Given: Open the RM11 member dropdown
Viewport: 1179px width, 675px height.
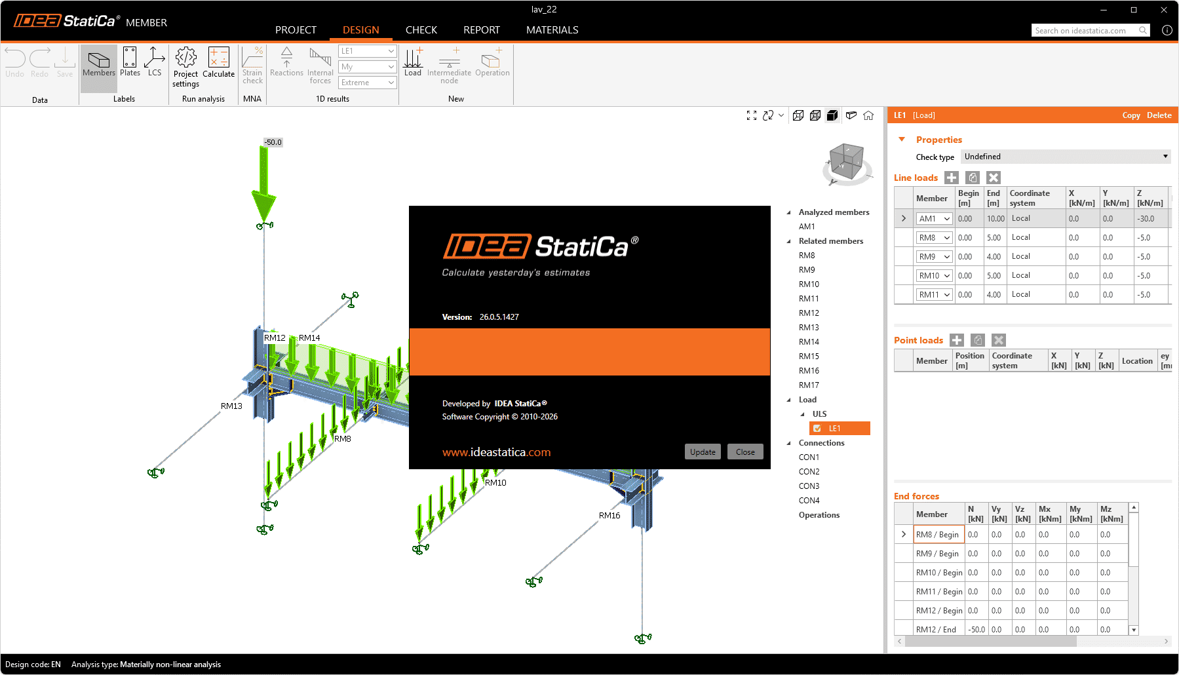Looking at the screenshot, I should [x=934, y=295].
